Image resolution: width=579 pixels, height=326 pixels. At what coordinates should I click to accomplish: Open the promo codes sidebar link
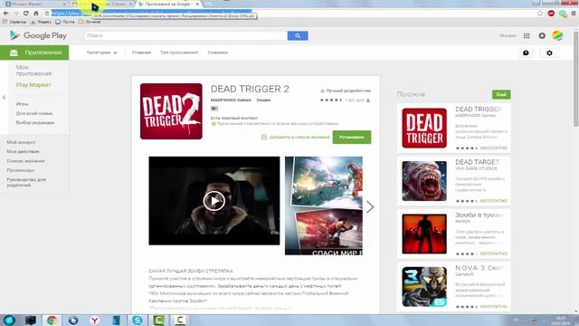[x=20, y=170]
